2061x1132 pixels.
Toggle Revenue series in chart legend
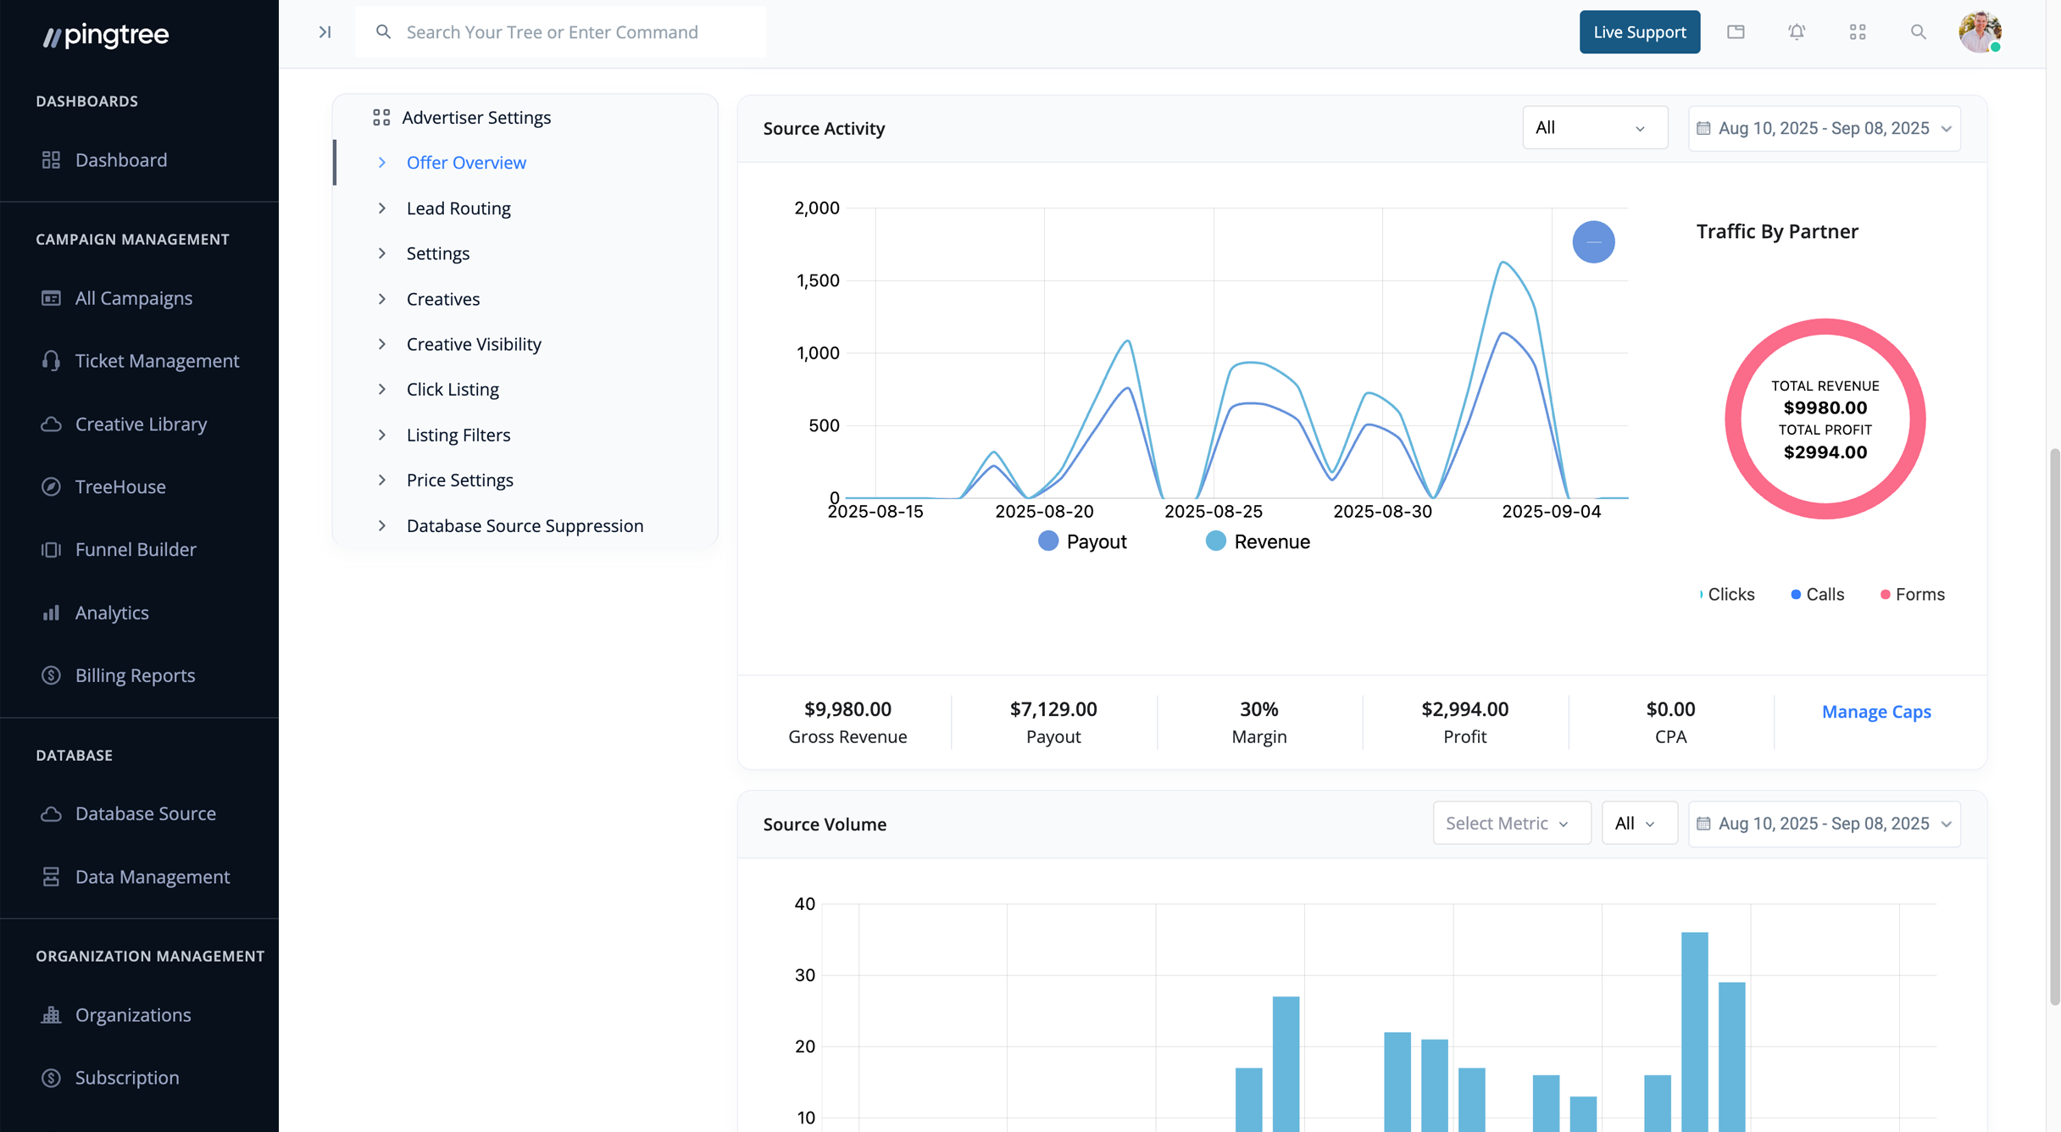1258,541
